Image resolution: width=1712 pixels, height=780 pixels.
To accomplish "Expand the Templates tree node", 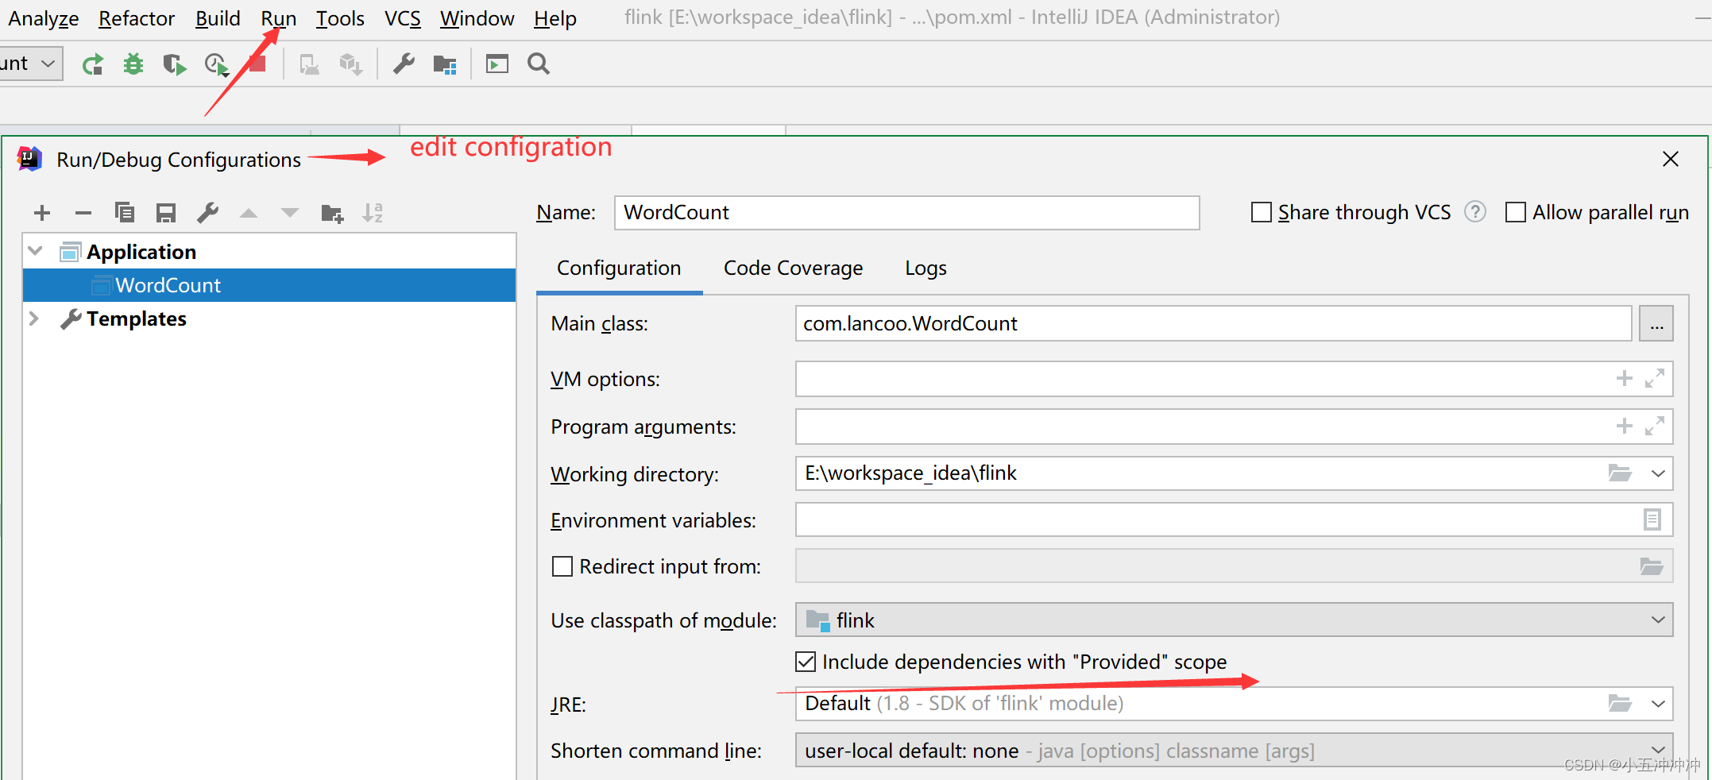I will pyautogui.click(x=34, y=319).
